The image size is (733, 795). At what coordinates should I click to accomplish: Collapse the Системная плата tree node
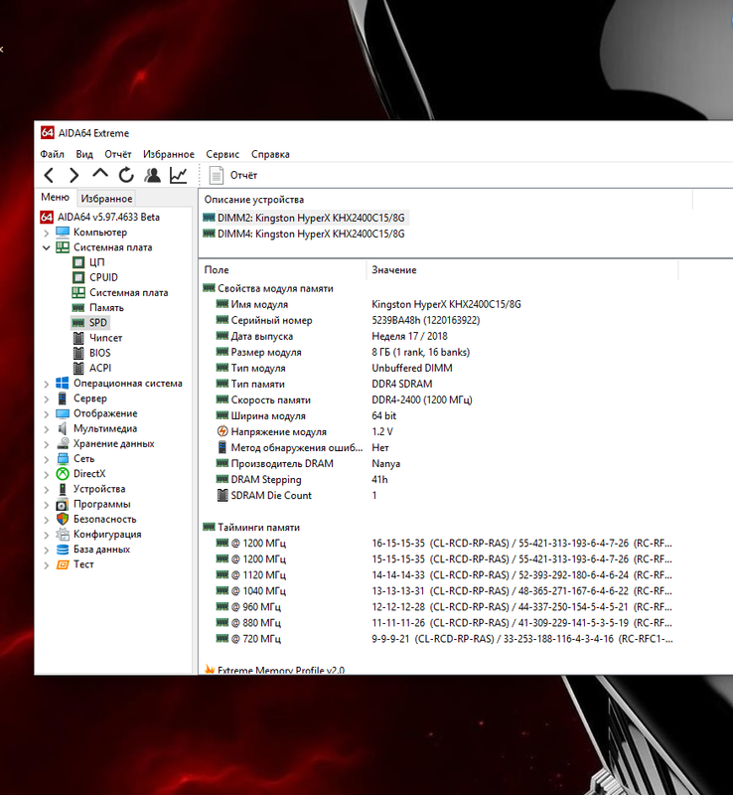pyautogui.click(x=46, y=247)
